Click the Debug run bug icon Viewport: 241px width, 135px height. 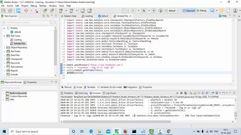[144, 10]
